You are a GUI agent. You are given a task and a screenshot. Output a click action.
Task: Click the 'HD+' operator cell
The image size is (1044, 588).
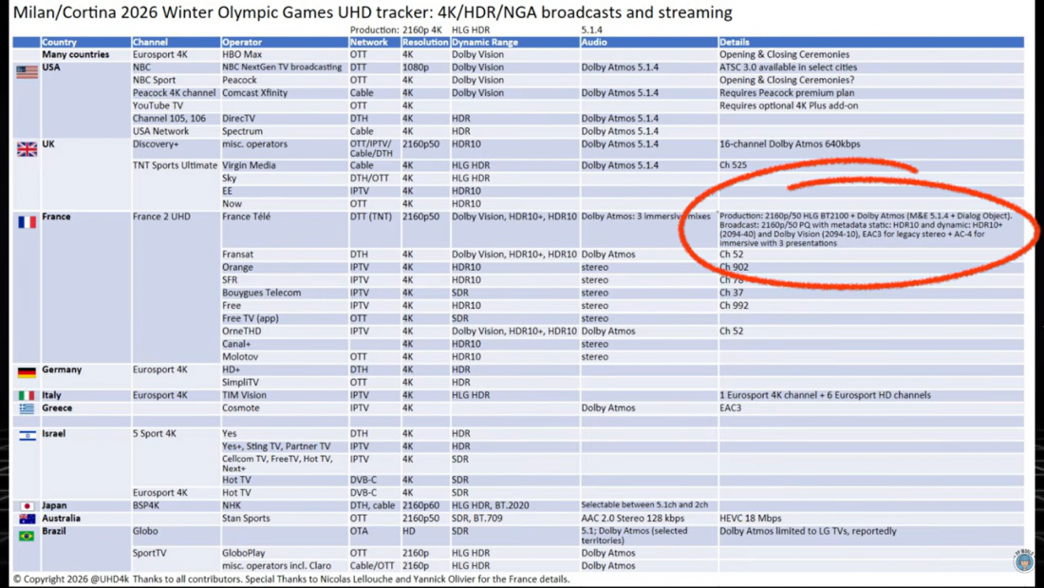click(231, 370)
